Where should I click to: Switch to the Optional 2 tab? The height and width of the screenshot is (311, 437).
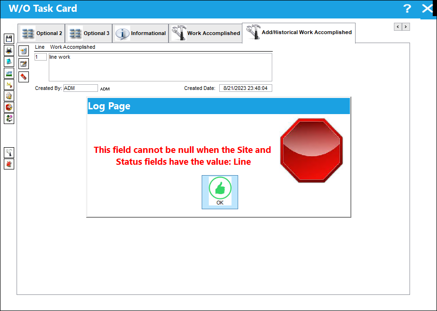[41, 33]
